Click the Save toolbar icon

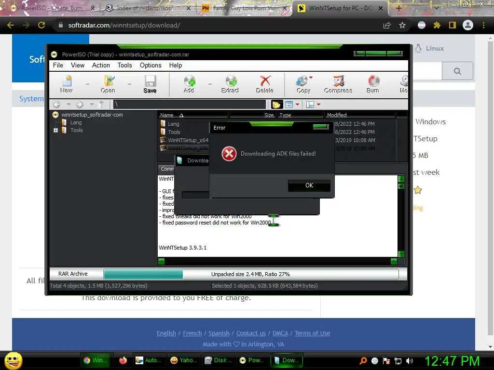(x=150, y=84)
